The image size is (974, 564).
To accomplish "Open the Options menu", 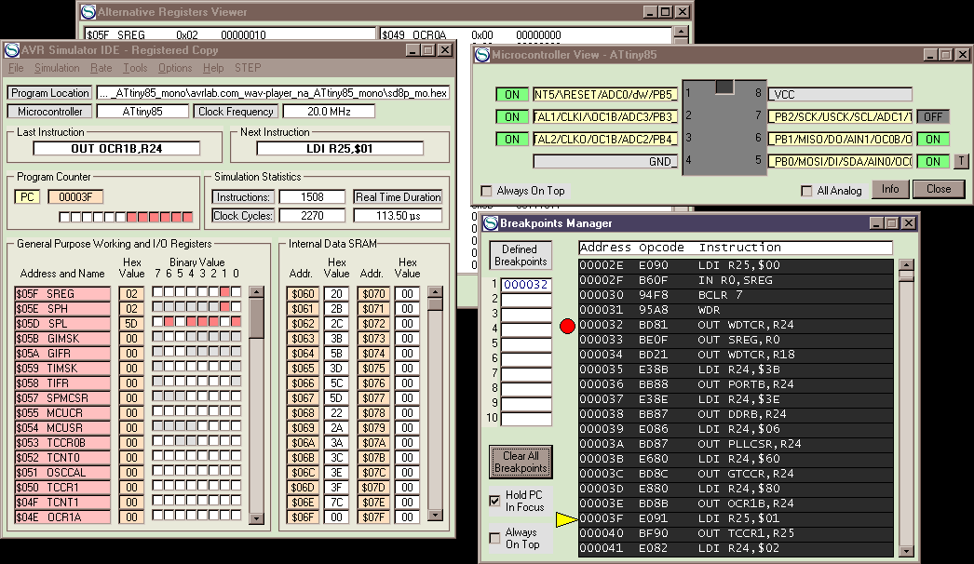I will coord(174,68).
